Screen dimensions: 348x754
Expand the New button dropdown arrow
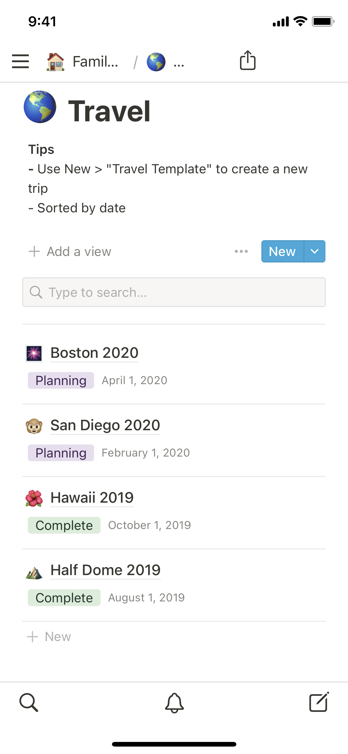(315, 251)
